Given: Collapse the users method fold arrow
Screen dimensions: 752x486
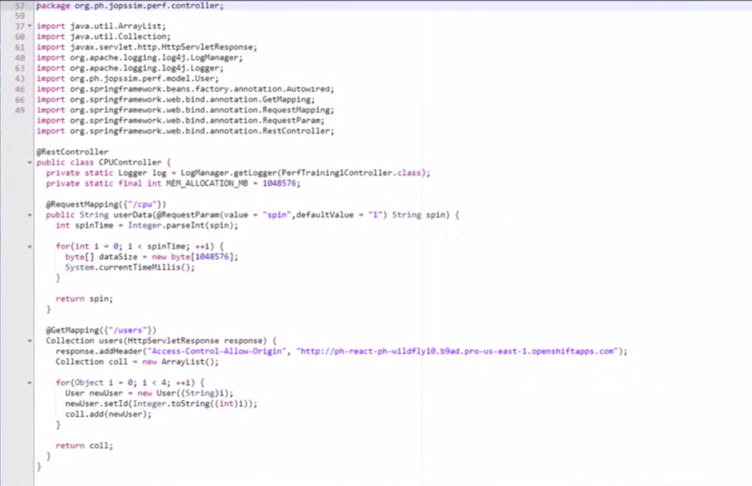Looking at the screenshot, I should tap(29, 341).
